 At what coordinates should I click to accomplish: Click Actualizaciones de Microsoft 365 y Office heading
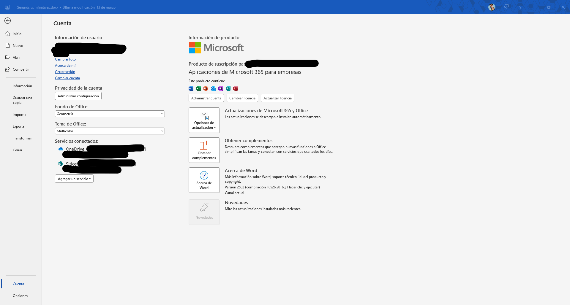click(x=266, y=111)
